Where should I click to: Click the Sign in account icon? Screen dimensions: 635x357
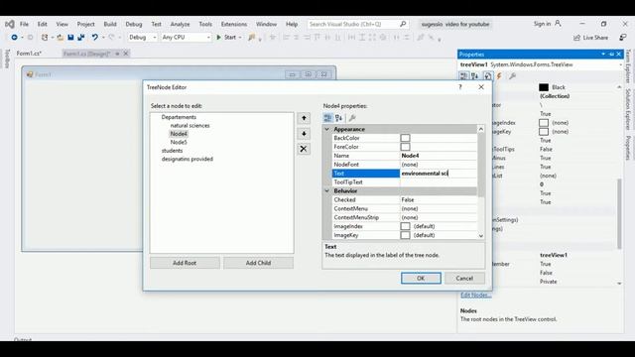(558, 24)
